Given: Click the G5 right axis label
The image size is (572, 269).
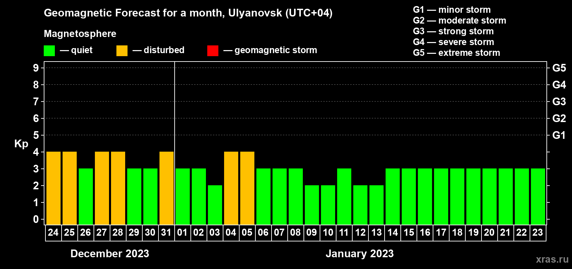Looking at the screenshot, I should pyautogui.click(x=559, y=68).
